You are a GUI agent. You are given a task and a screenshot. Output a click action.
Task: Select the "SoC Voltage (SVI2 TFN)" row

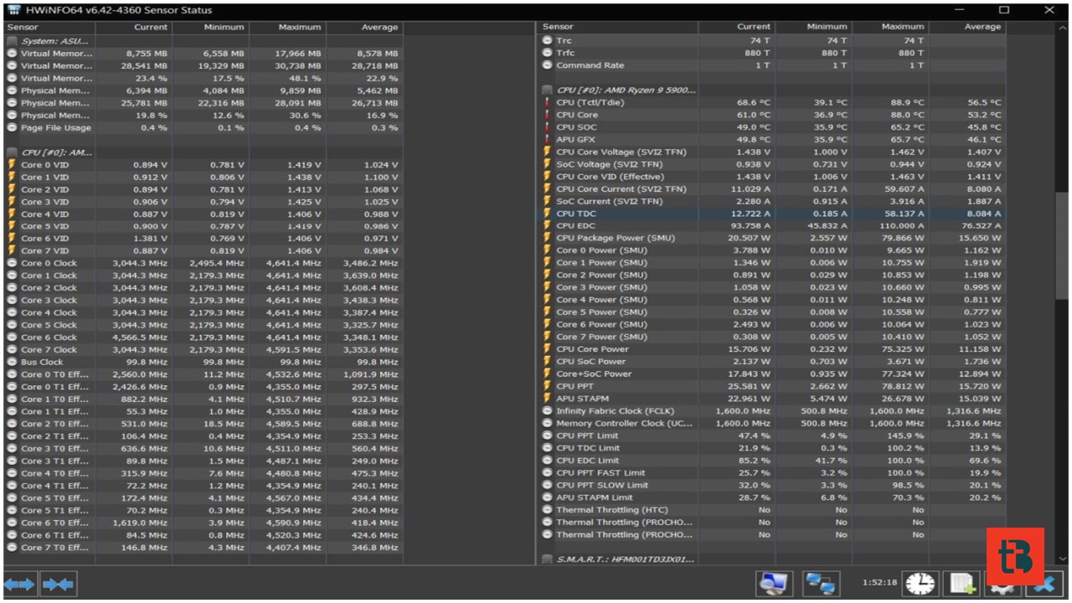(x=773, y=165)
